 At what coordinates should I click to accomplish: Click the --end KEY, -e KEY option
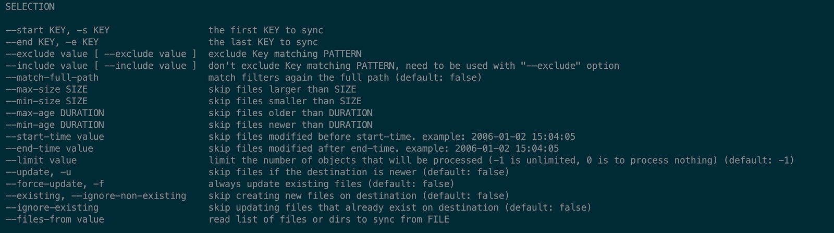pyautogui.click(x=52, y=42)
